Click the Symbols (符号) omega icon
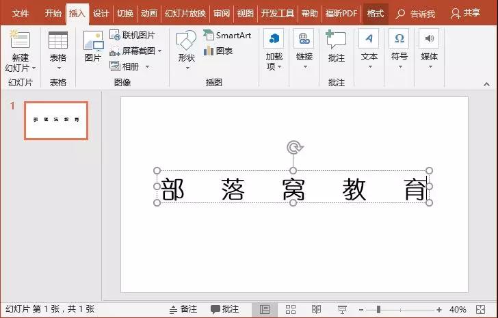 click(399, 39)
